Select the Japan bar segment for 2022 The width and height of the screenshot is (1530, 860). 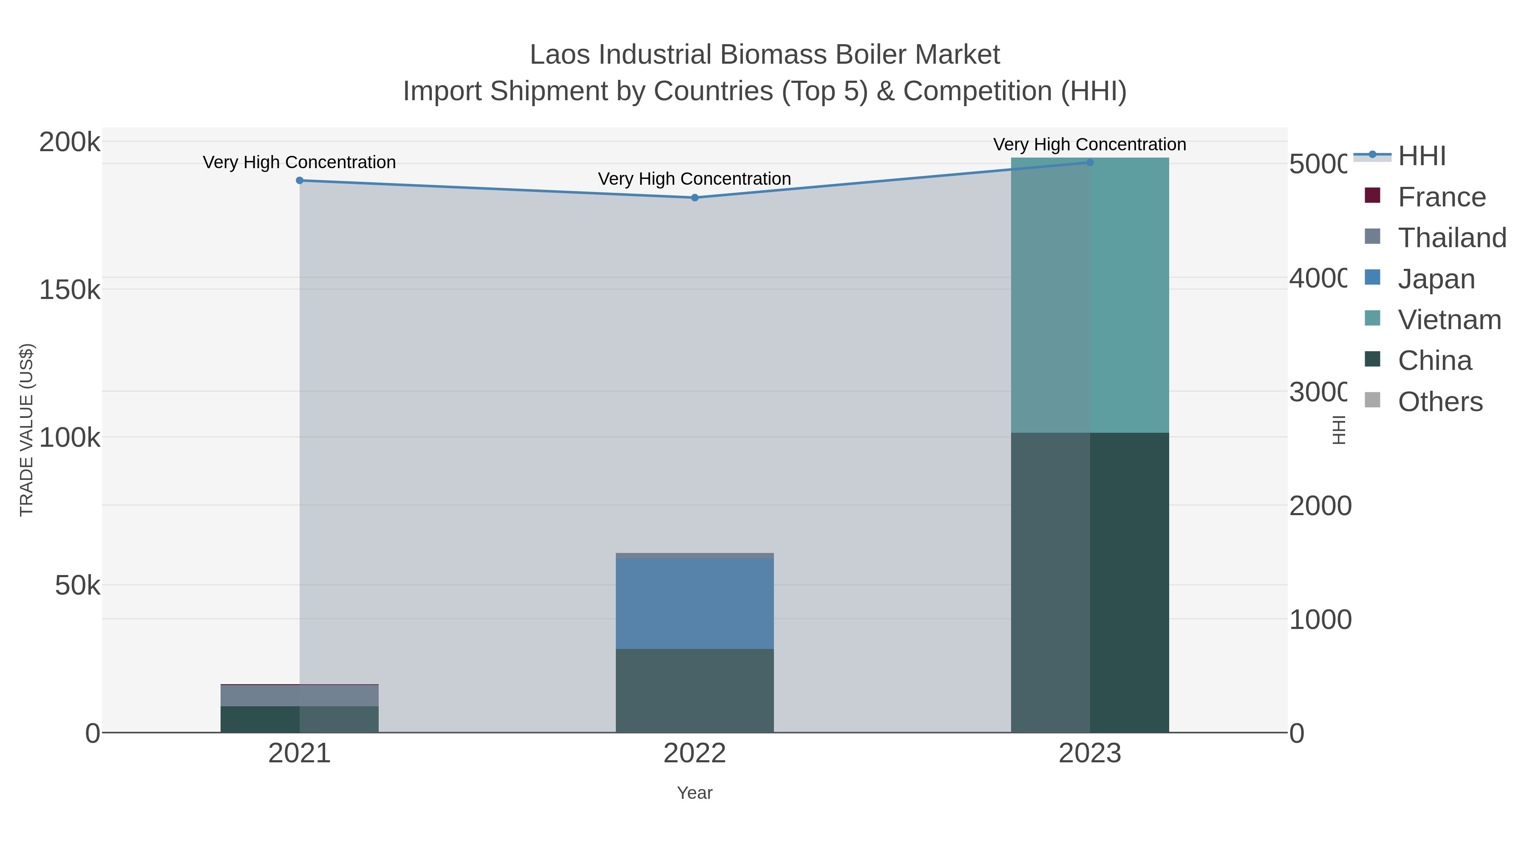[695, 603]
